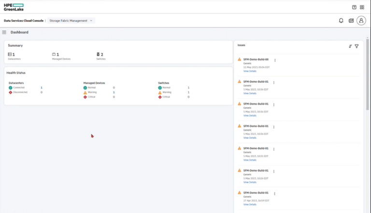
Task: View Details of the 10:26 EDT issue
Action: pyautogui.click(x=250, y=182)
